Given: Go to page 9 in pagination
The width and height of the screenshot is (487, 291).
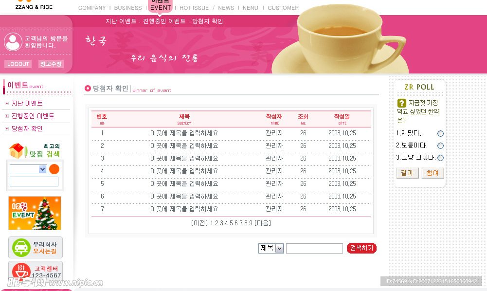Looking at the screenshot, I should pyautogui.click(x=251, y=223).
